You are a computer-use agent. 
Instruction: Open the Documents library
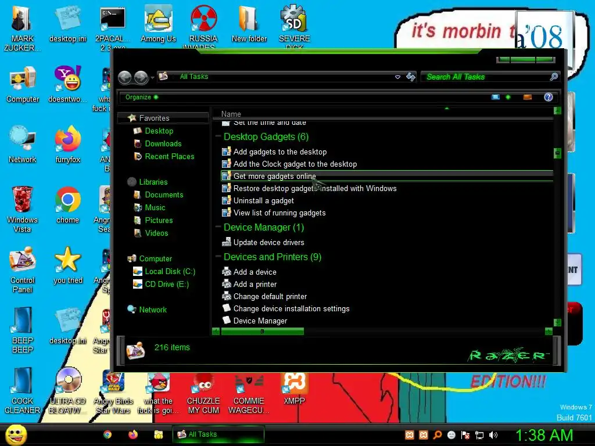pos(164,195)
